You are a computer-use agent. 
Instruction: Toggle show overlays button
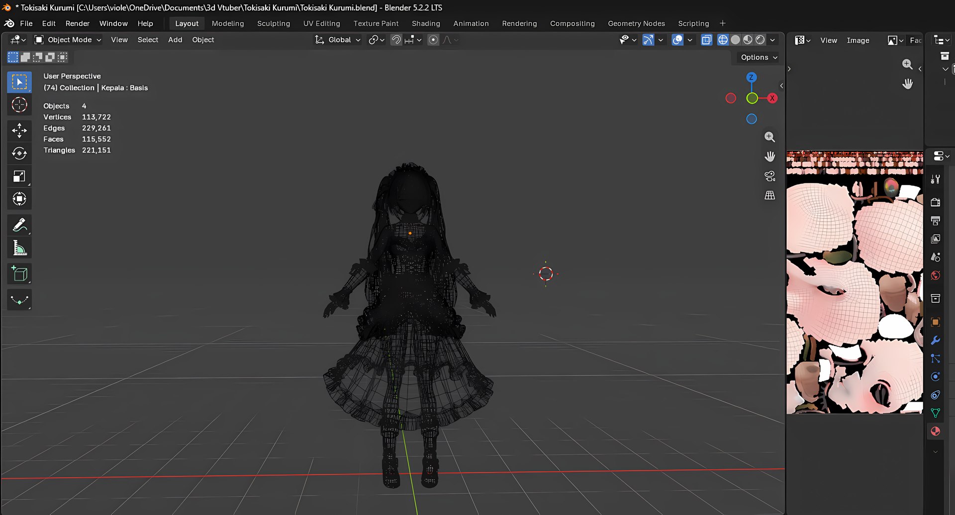coord(677,40)
